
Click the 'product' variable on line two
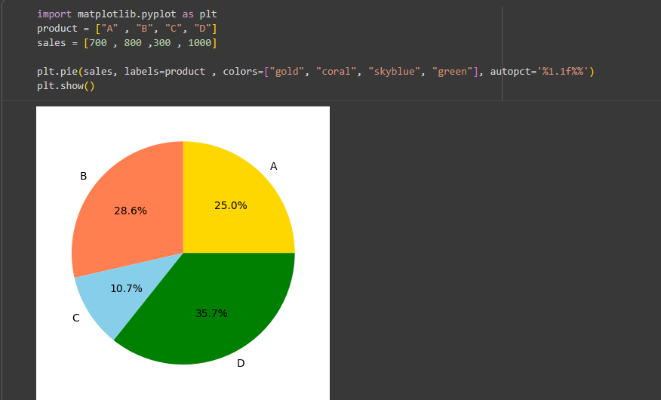(x=57, y=29)
